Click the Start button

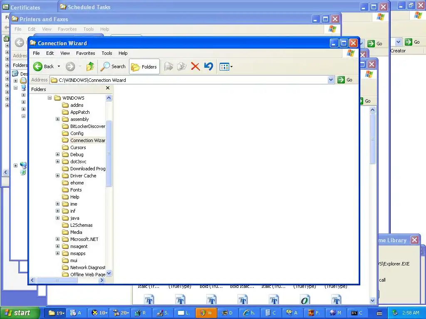[x=20, y=313]
